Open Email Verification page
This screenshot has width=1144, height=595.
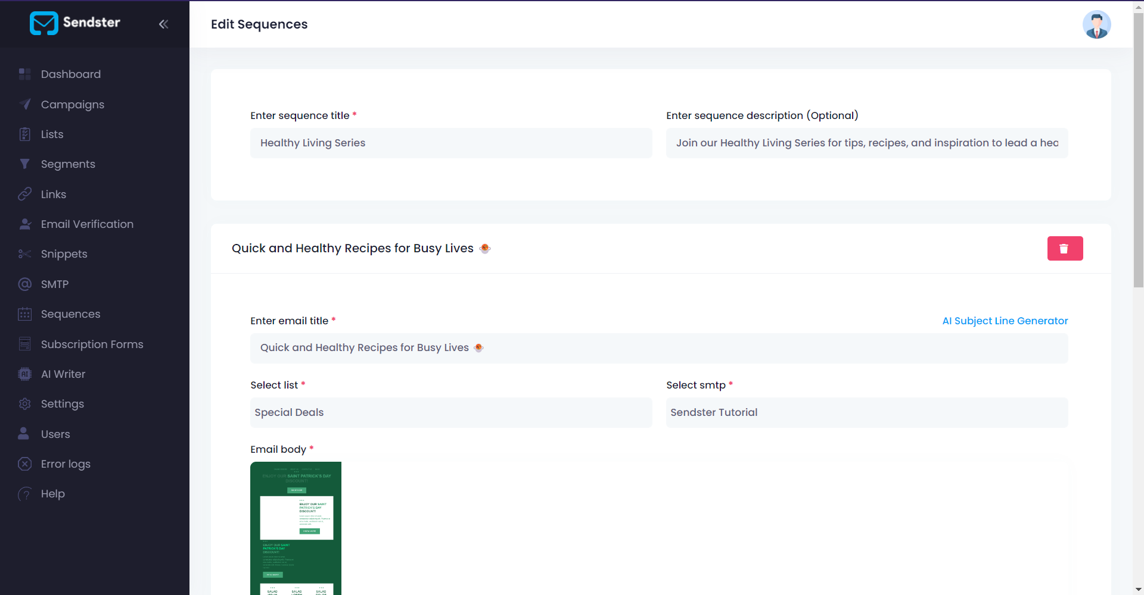click(87, 224)
